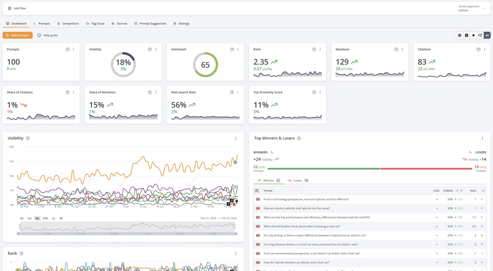Filter results by ChatGPT LLM icon
493x271 pixels.
tap(460, 35)
